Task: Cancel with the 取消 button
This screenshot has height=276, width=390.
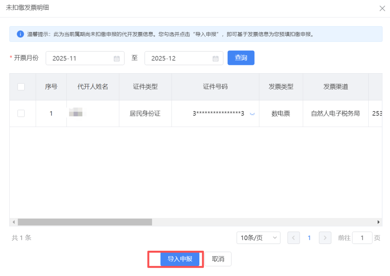Action: coord(218,259)
